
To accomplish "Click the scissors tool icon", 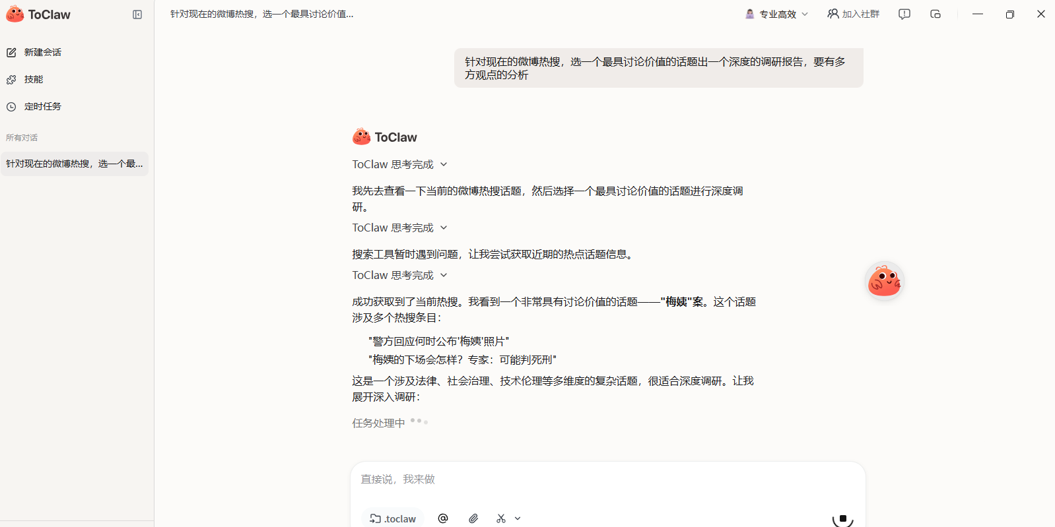I will pos(501,518).
